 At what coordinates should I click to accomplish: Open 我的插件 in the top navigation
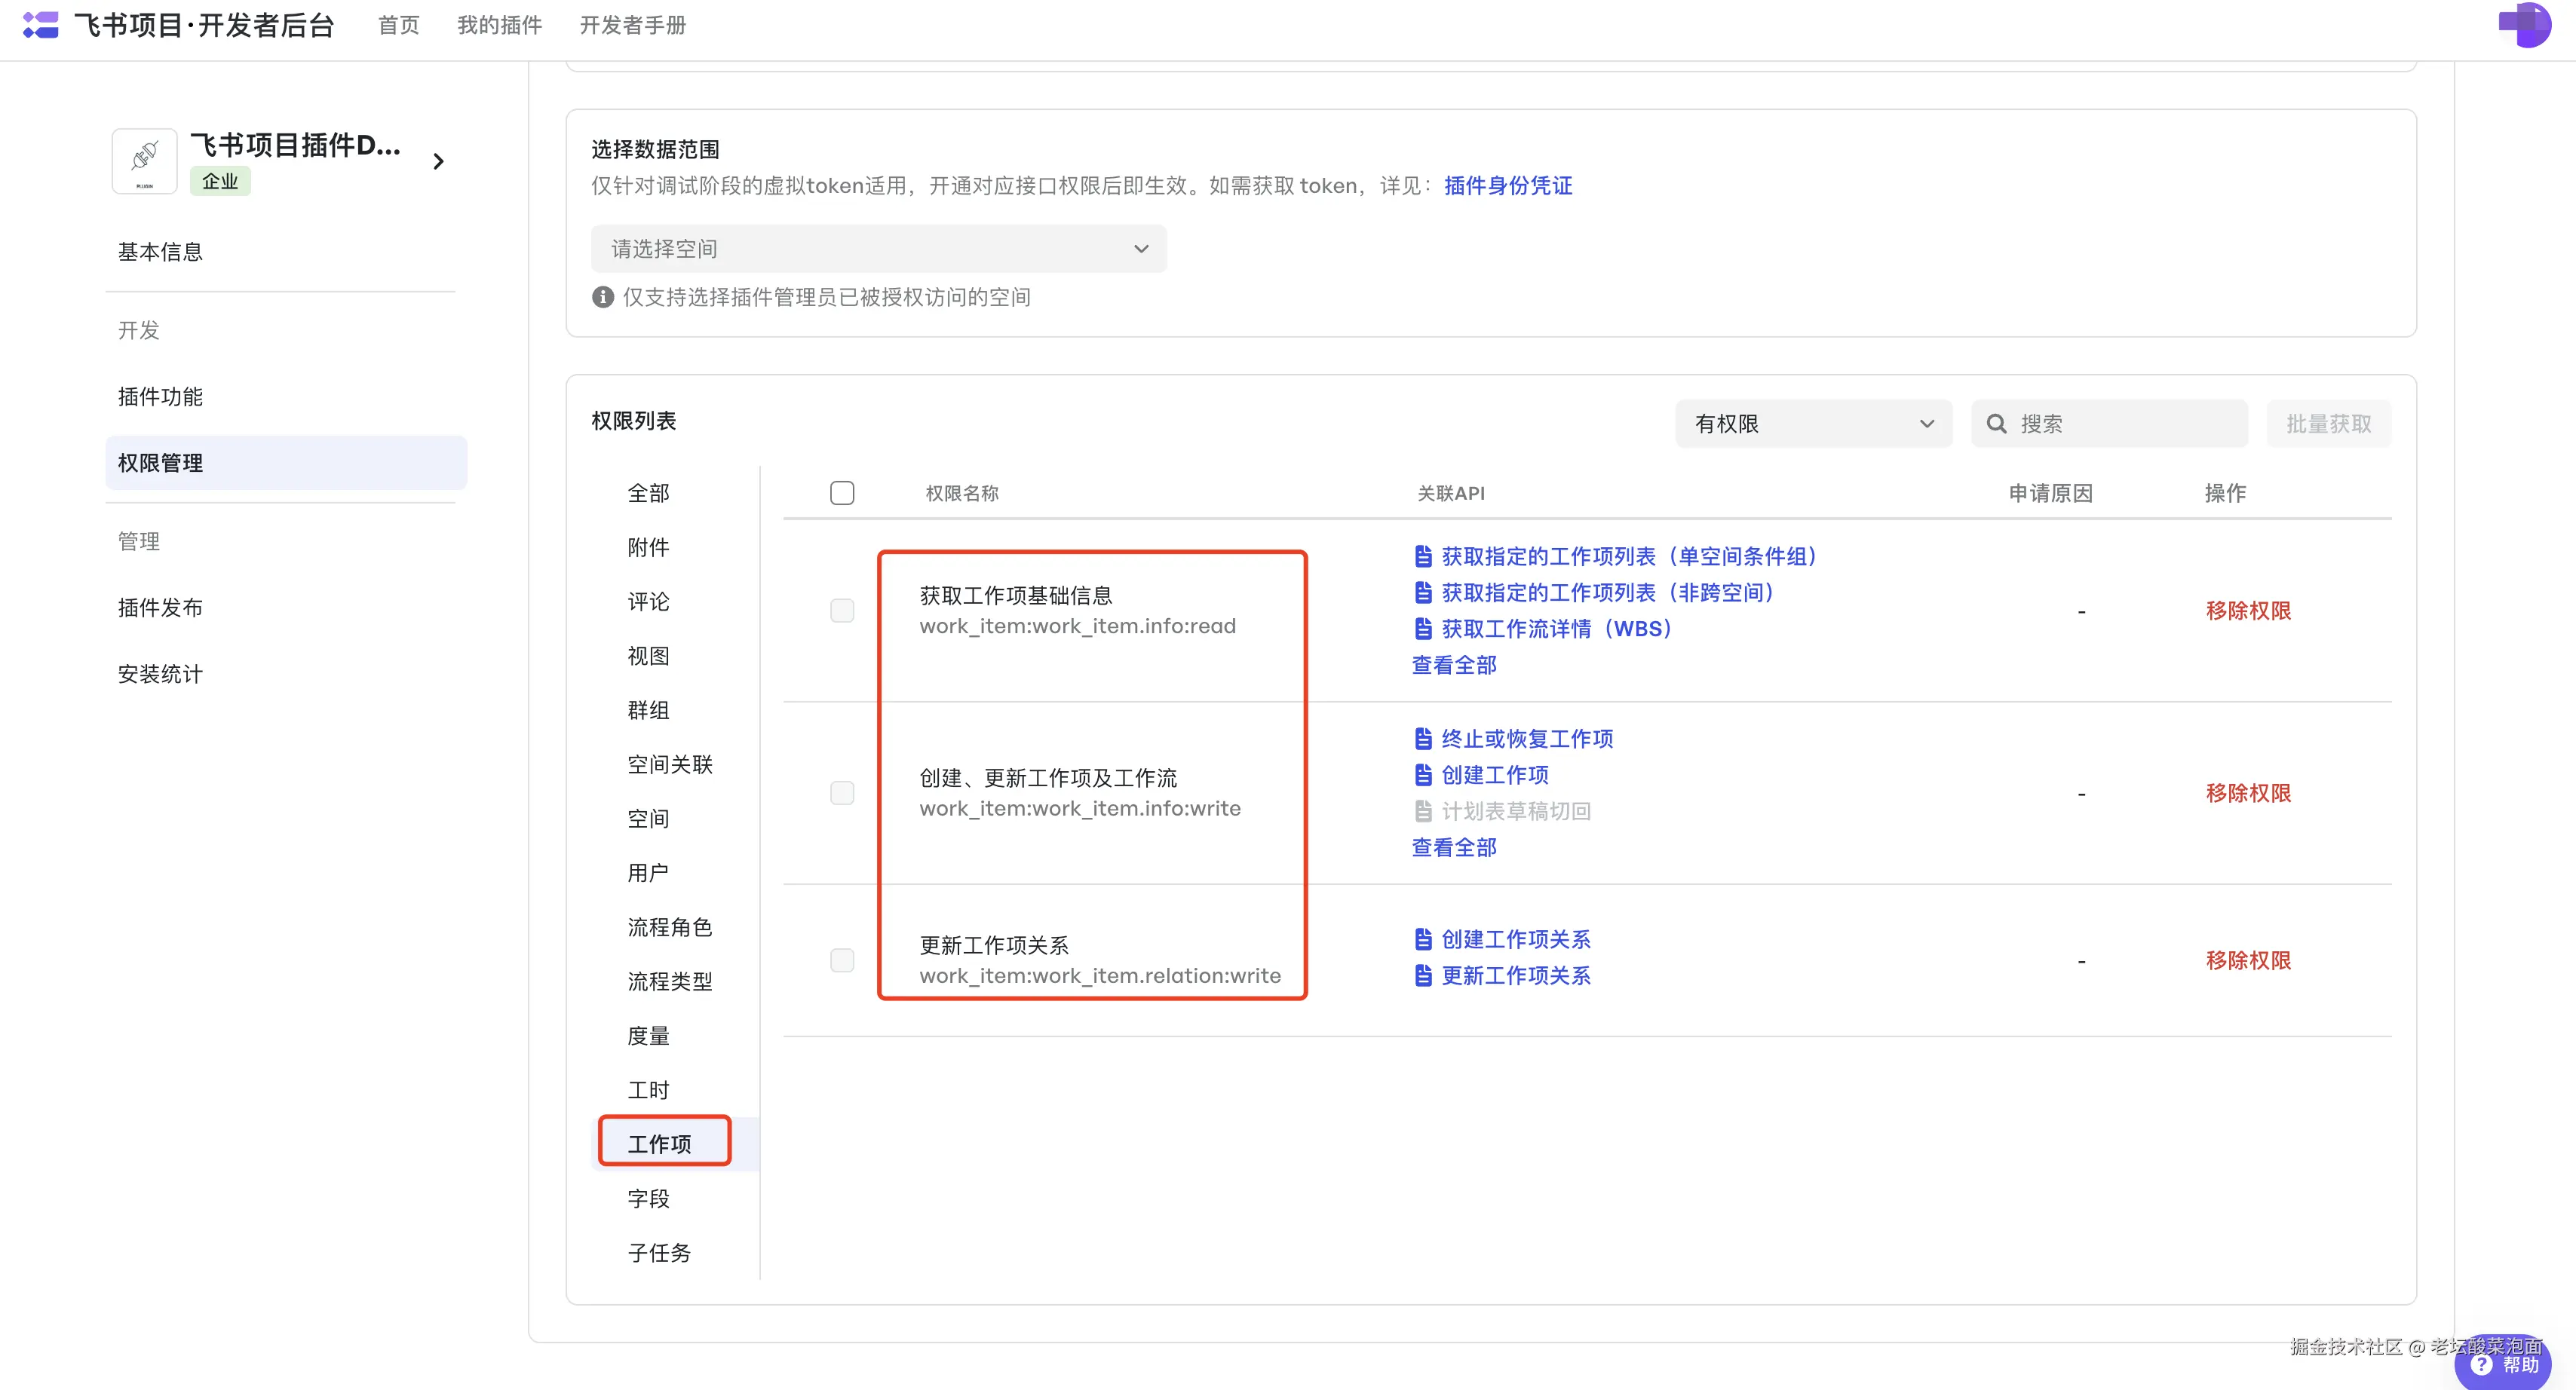tap(499, 25)
